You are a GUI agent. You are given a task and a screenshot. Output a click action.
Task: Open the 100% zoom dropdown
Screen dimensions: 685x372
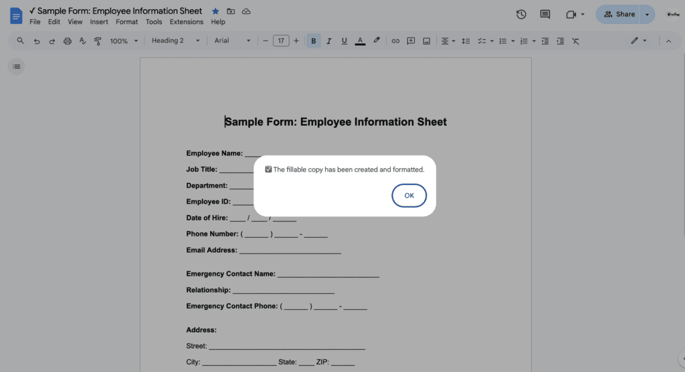124,41
